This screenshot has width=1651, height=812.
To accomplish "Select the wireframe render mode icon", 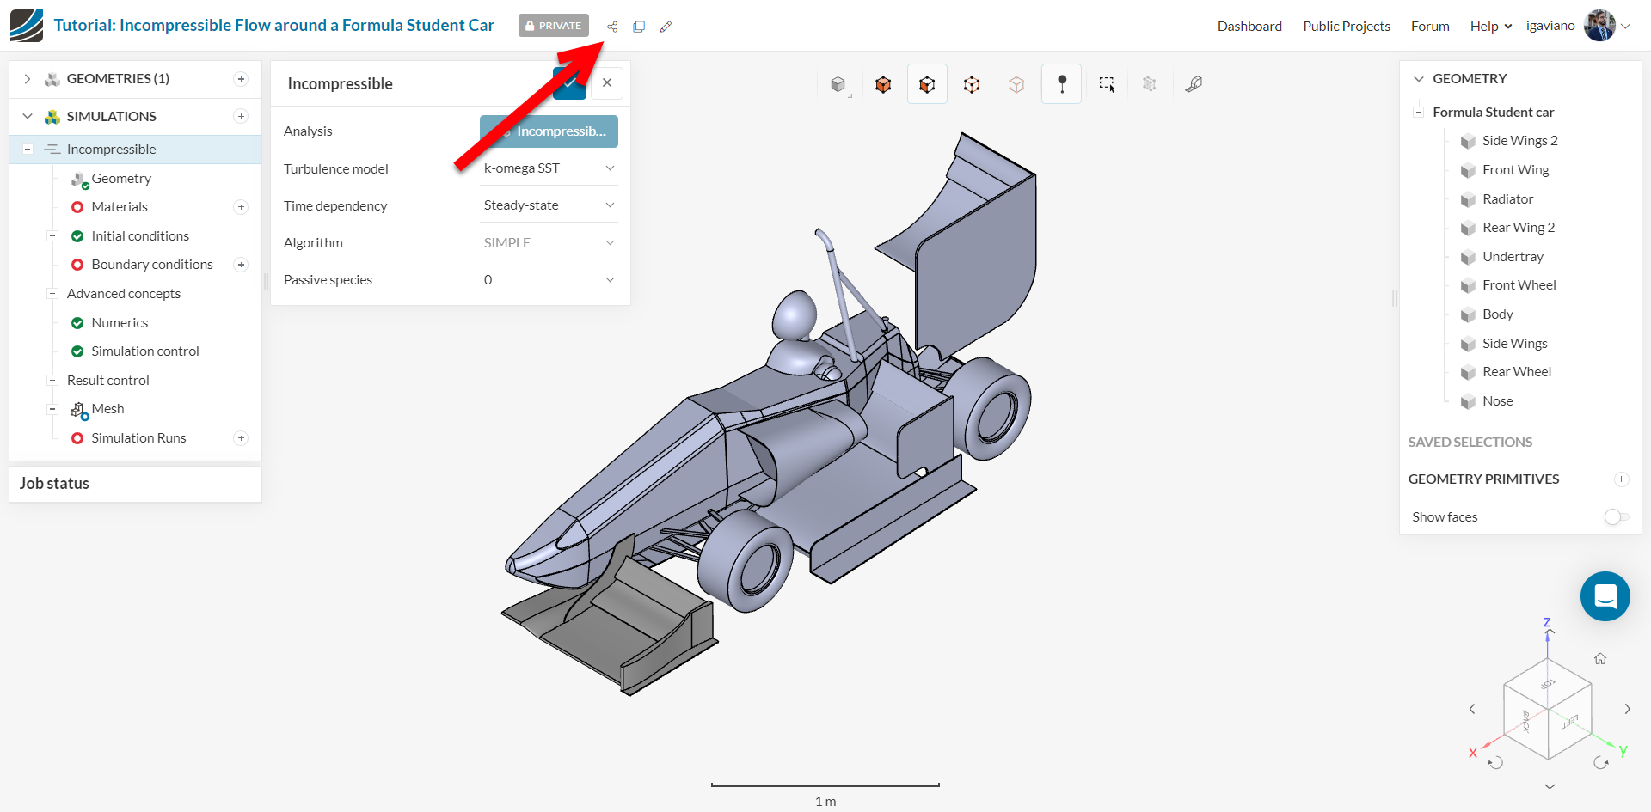I will pyautogui.click(x=972, y=83).
